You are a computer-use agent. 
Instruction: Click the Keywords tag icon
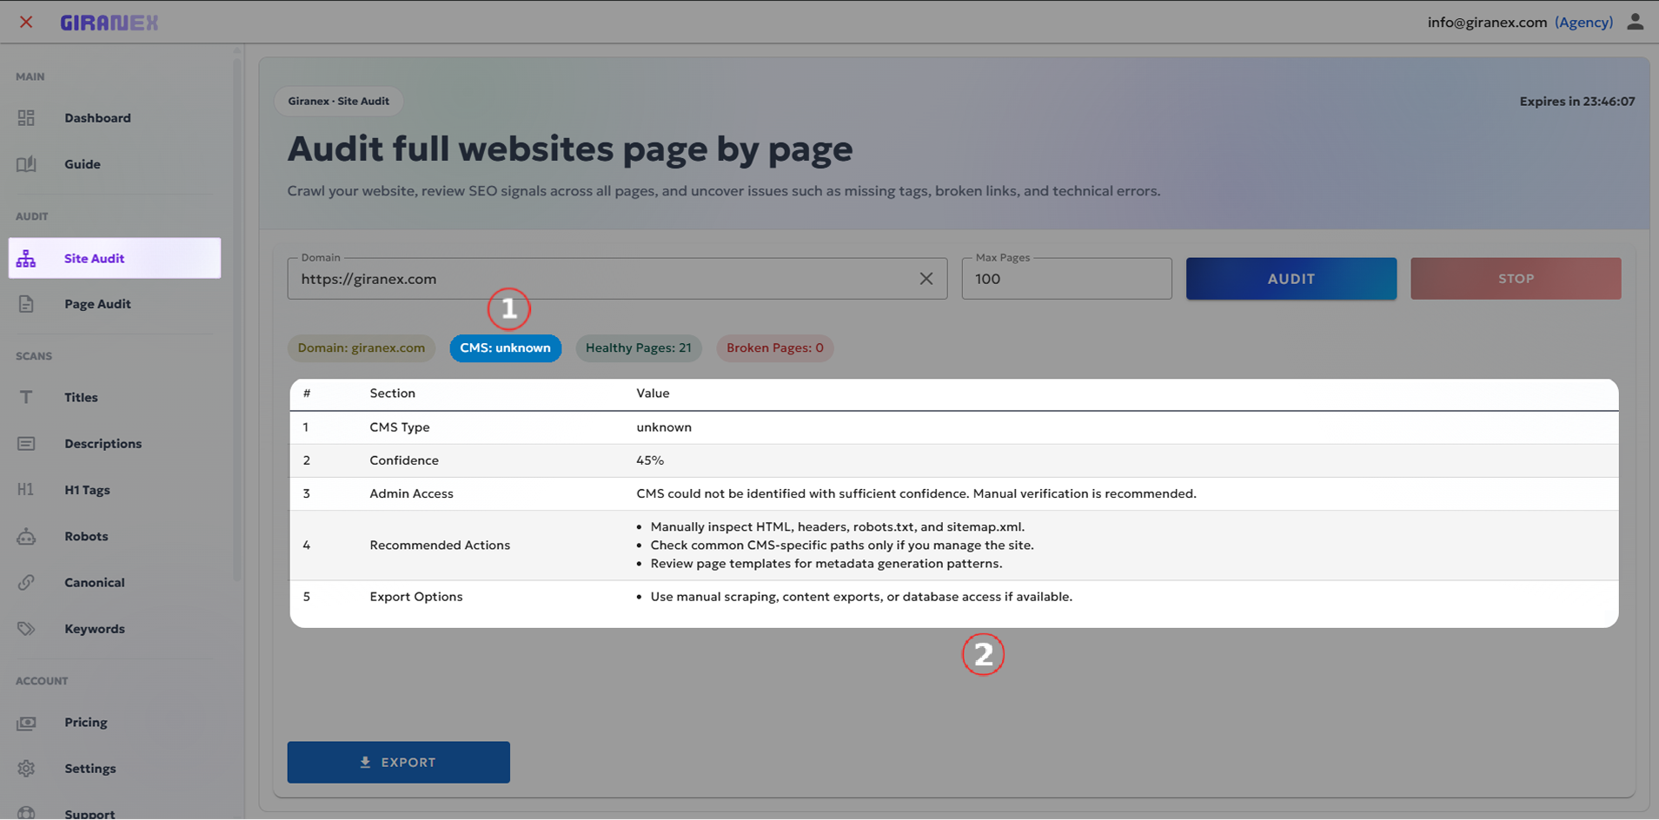(x=26, y=629)
